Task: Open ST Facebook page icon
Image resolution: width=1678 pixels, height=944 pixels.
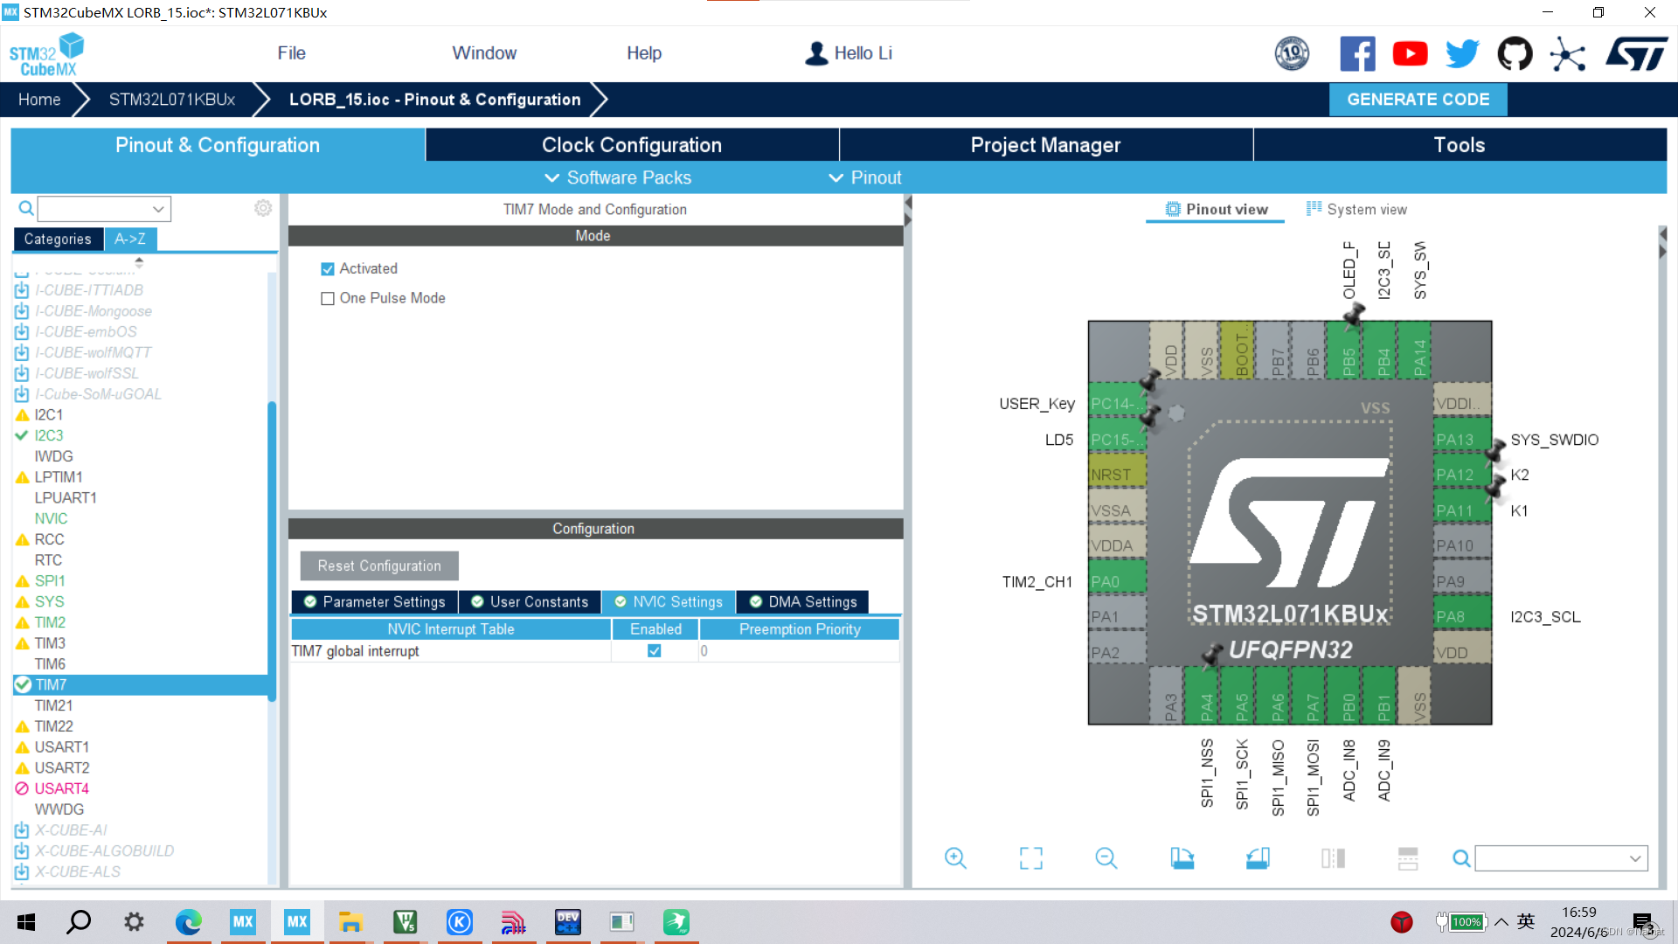Action: pos(1357,54)
